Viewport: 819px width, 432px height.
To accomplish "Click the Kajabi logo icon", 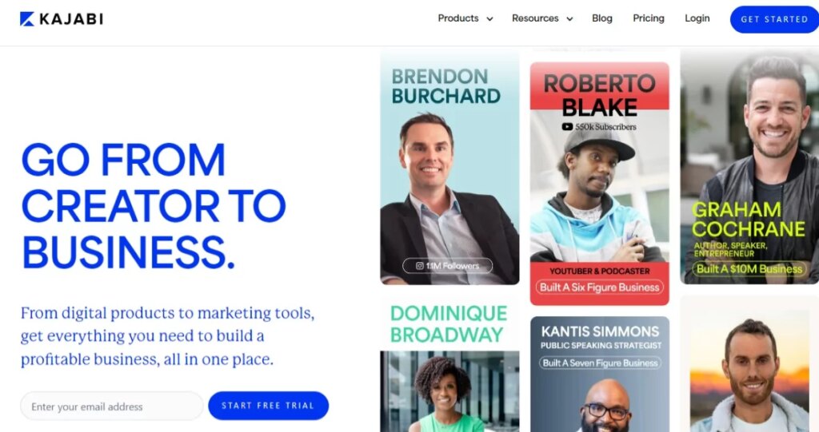I will coord(27,19).
